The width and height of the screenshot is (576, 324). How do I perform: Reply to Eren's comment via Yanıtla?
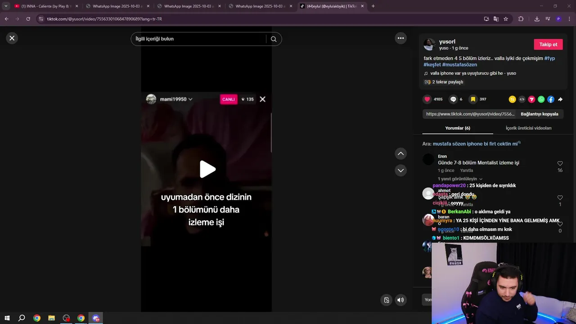[x=466, y=171]
